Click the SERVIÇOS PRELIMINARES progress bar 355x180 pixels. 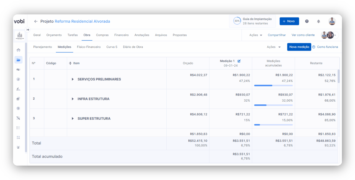click(273, 86)
